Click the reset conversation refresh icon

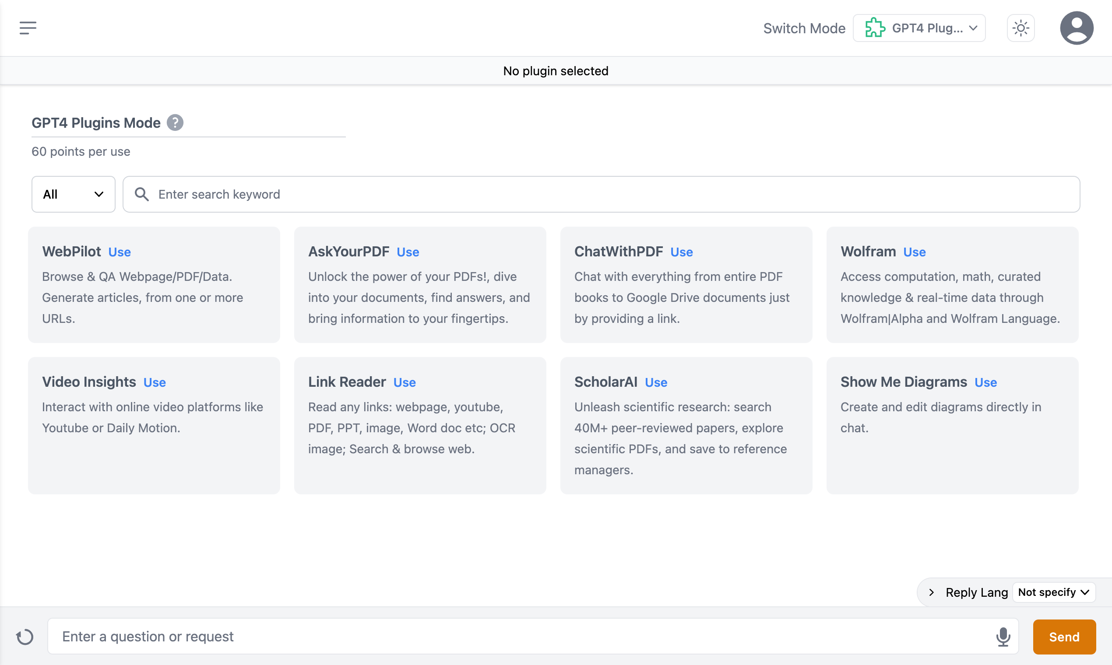pos(25,637)
